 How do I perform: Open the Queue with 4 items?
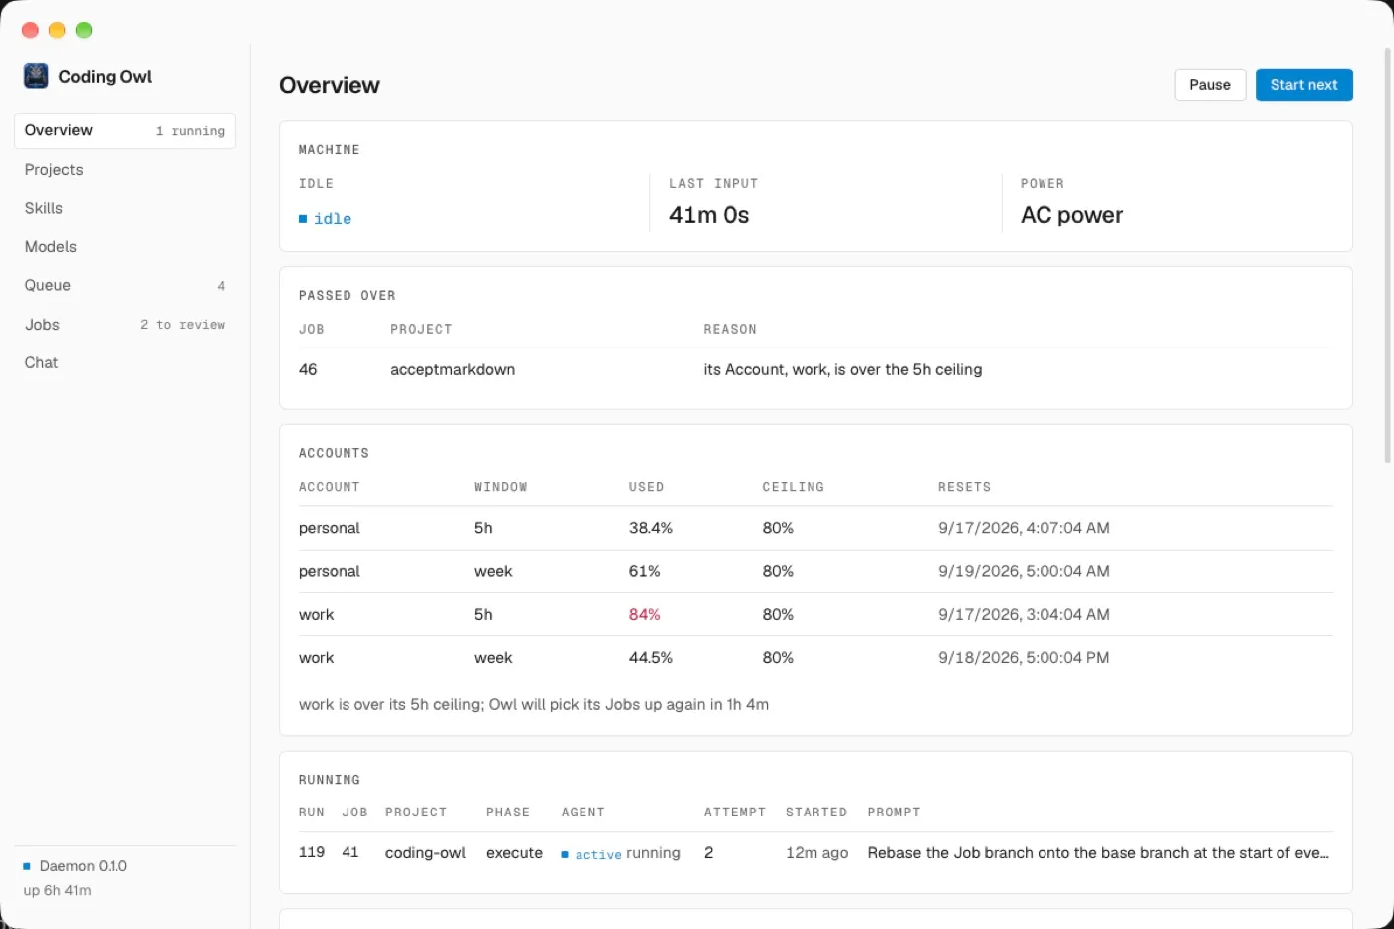coord(124,285)
